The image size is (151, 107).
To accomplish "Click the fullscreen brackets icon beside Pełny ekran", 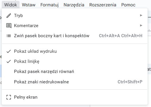I will click(x=9, y=97).
